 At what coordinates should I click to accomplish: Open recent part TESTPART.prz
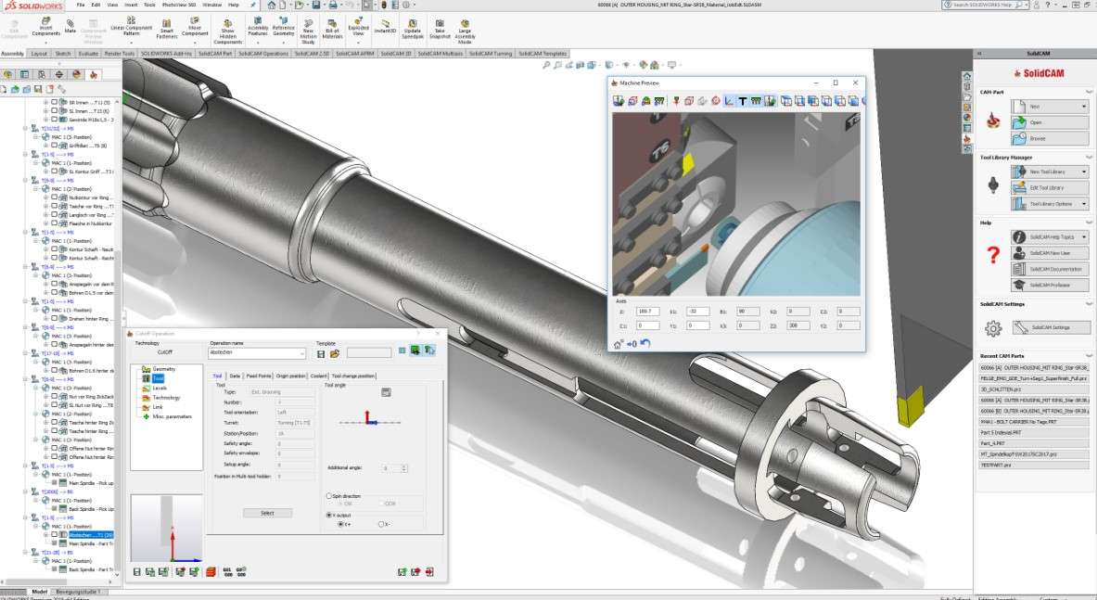(x=1033, y=465)
